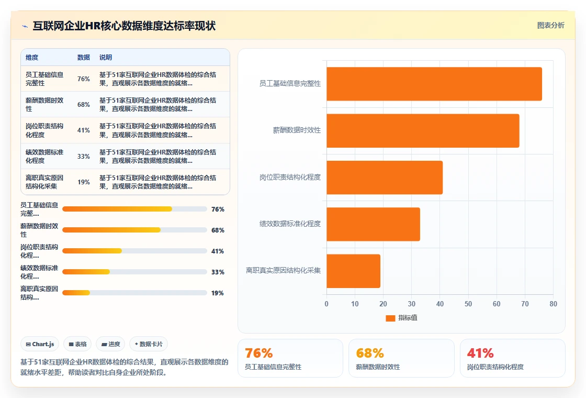586x398 pixels.
Task: Open the 68% 薪酬数据时效性 data card
Action: [x=401, y=358]
